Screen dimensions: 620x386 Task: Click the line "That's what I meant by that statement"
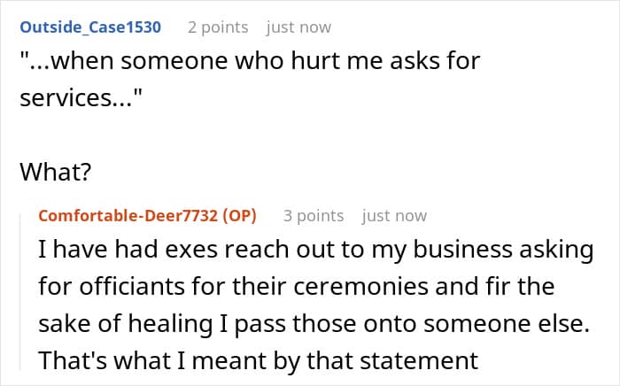pyautogui.click(x=259, y=360)
